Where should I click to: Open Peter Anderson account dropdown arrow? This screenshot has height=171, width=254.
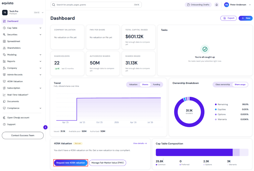pos(250,5)
